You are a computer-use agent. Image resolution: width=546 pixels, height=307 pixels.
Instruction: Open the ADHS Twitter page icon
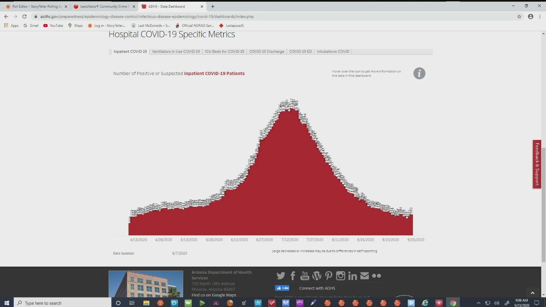click(281, 276)
